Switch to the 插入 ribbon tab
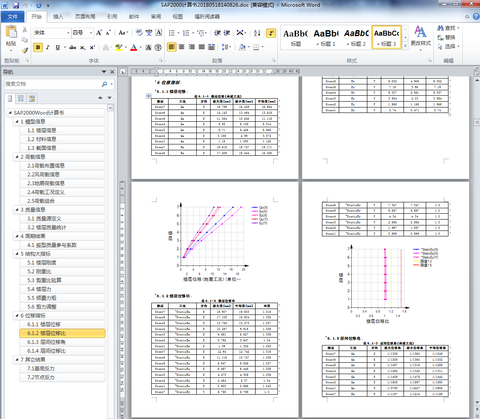Image resolution: width=480 pixels, height=419 pixels. pyautogui.click(x=58, y=17)
